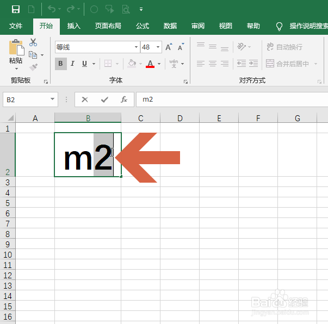The height and width of the screenshot is (324, 328).
Task: Switch to the 审阅 tab
Action: click(x=198, y=26)
